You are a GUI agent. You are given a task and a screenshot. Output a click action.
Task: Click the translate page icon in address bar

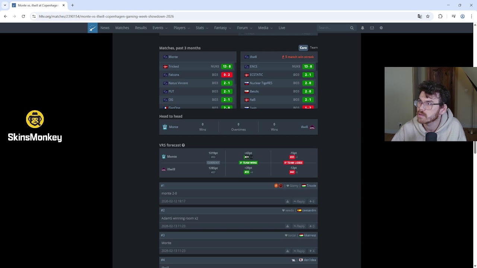tap(420, 16)
